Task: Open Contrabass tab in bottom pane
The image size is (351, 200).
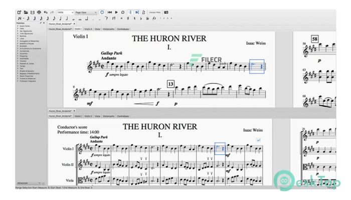Action: click(123, 116)
